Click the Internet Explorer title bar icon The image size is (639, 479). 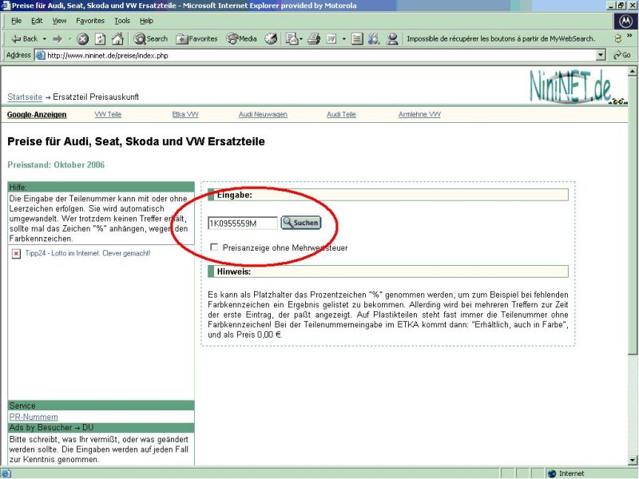(6, 6)
